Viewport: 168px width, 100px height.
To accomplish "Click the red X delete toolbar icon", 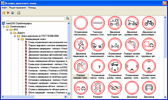I will pyautogui.click(x=8, y=13).
